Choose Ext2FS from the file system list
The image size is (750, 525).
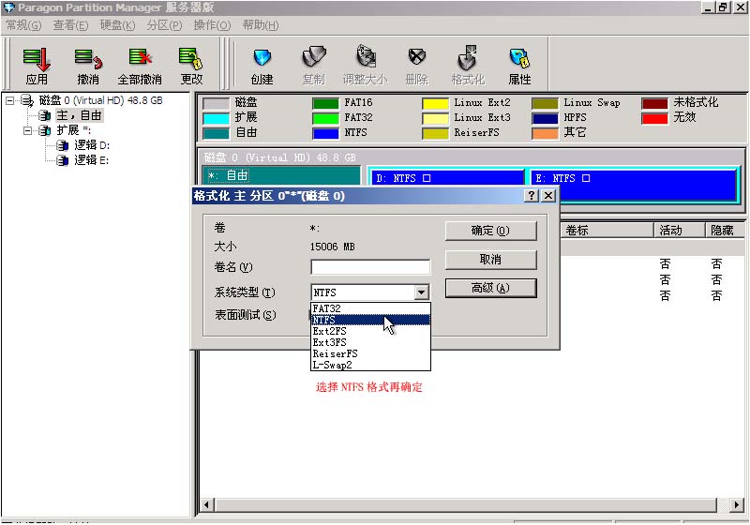[370, 331]
